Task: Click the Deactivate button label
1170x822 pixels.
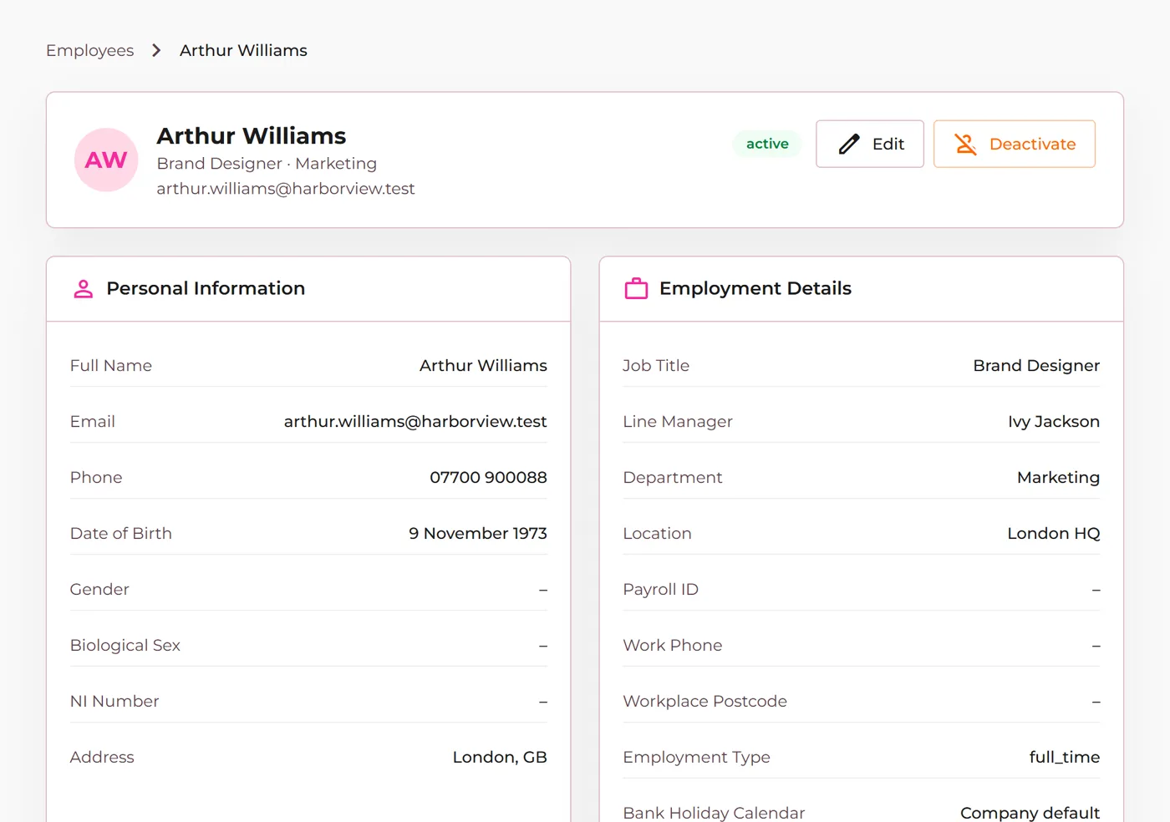Action: (x=1032, y=145)
